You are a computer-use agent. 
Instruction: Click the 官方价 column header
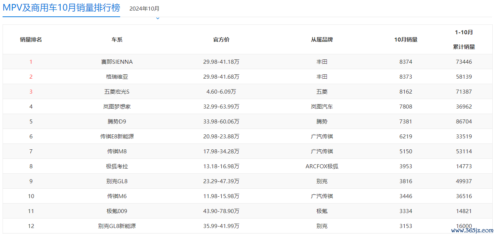[221, 40]
